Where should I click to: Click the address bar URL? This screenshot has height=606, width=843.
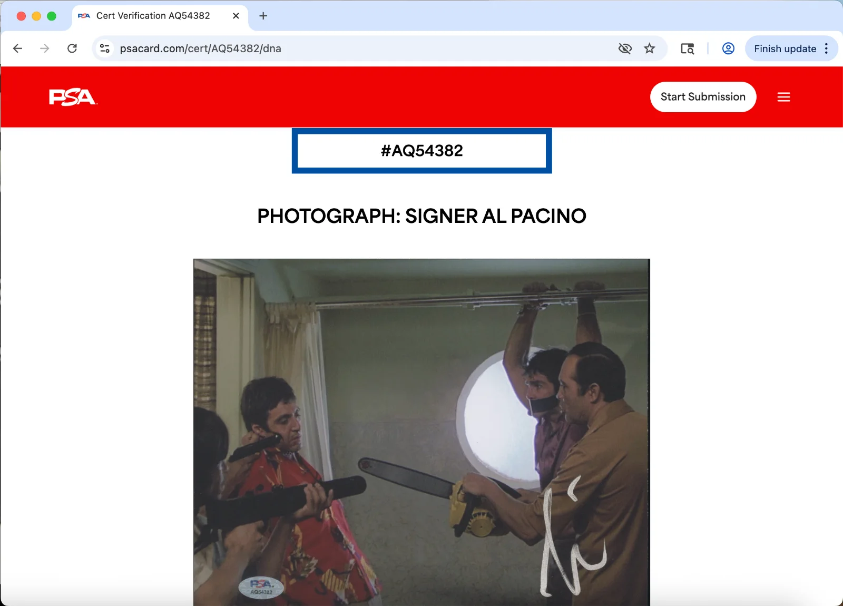pos(200,48)
